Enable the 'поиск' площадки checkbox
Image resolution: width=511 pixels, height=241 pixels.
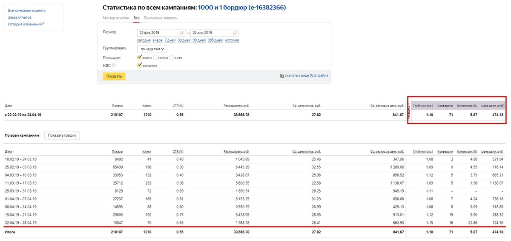coord(155,57)
